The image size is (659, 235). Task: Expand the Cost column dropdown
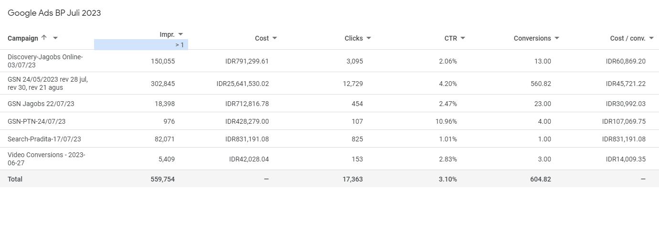[x=275, y=38]
